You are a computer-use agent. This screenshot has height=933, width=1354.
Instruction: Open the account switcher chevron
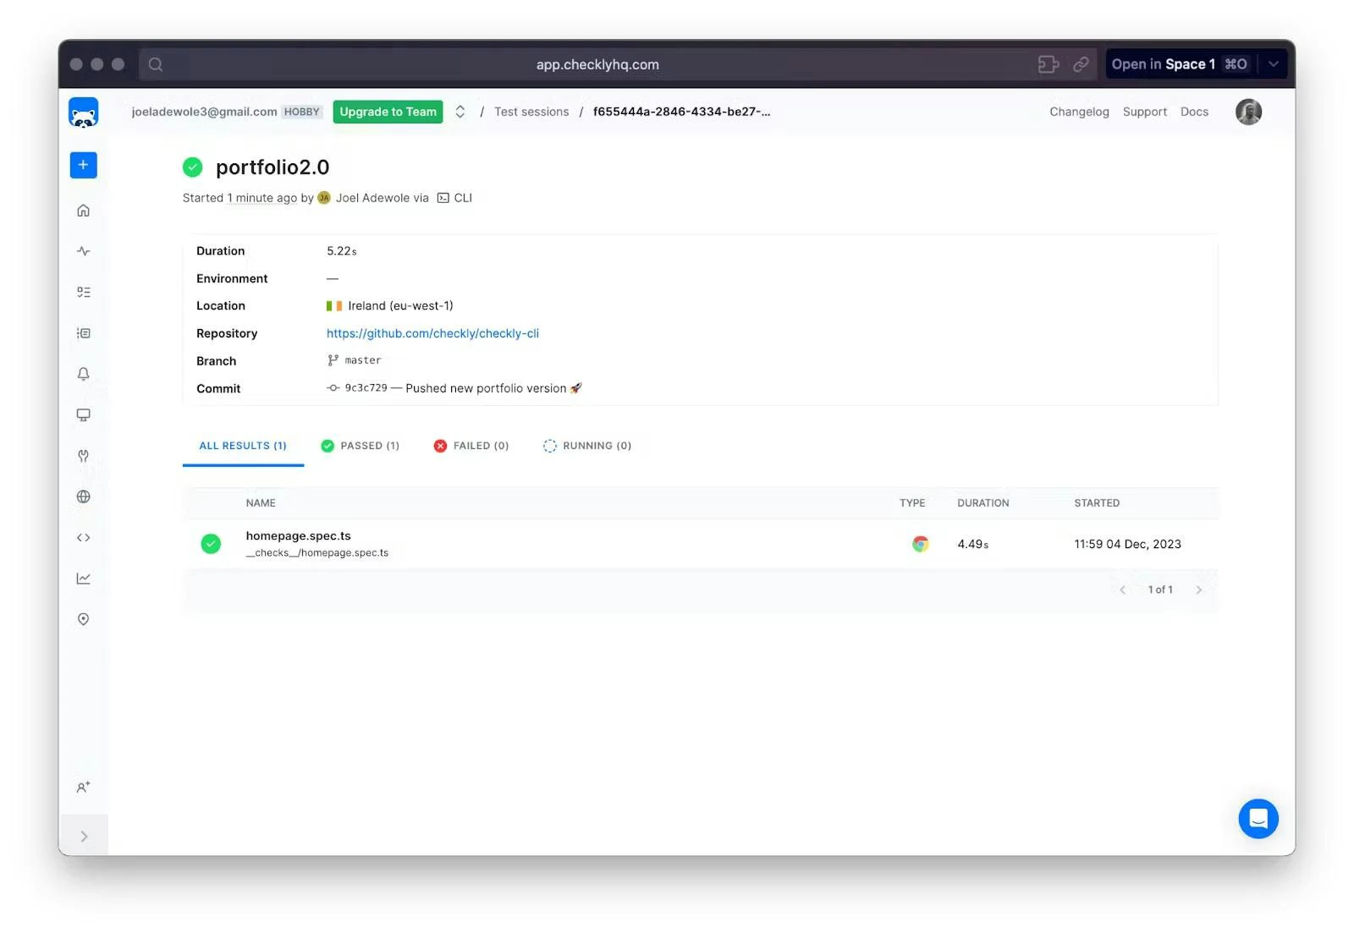point(460,111)
